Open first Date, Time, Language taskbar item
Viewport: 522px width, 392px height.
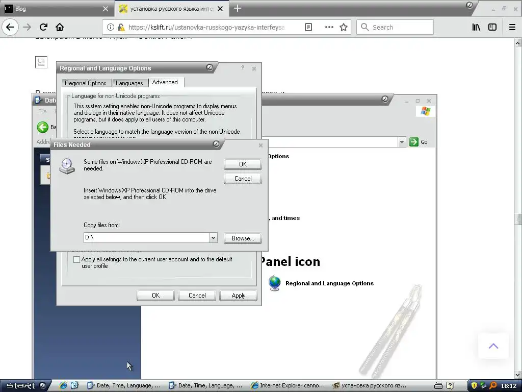tap(124, 385)
